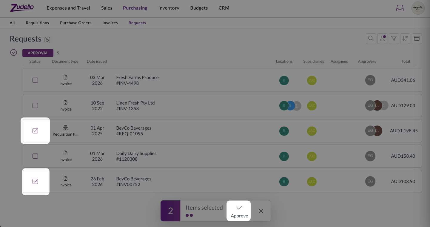The image size is (430, 227).
Task: Open BevCo Beverages #INV00752 invoice
Action: tap(134, 182)
